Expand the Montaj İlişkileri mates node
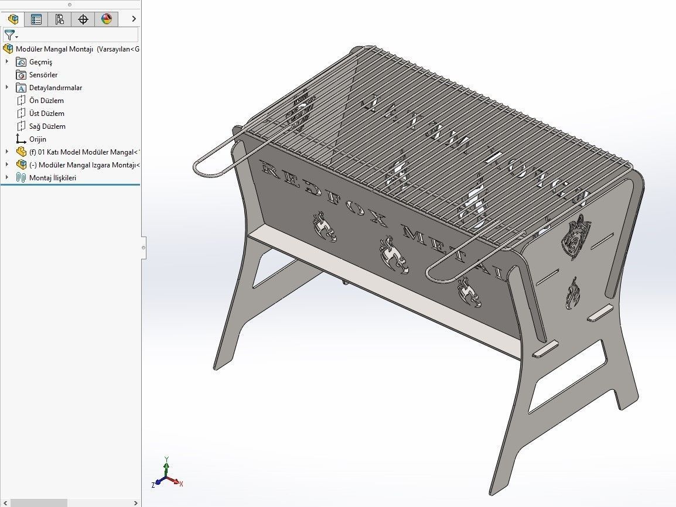Screen dimensions: 676x507 click(x=6, y=177)
